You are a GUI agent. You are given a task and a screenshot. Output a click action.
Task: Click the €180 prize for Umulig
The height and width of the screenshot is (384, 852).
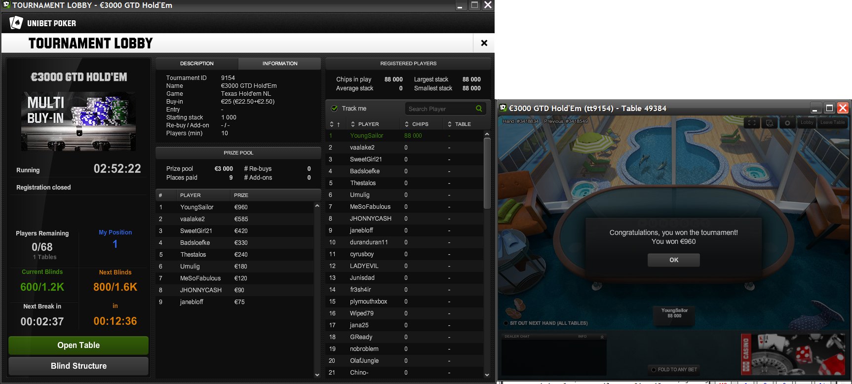click(x=241, y=267)
